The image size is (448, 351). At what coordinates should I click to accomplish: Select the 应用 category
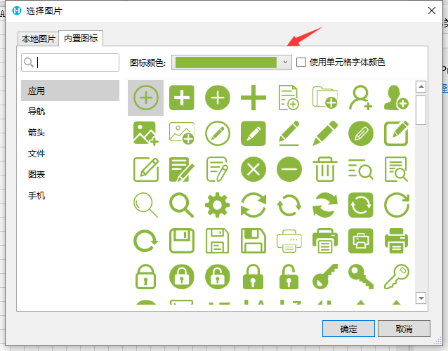70,91
